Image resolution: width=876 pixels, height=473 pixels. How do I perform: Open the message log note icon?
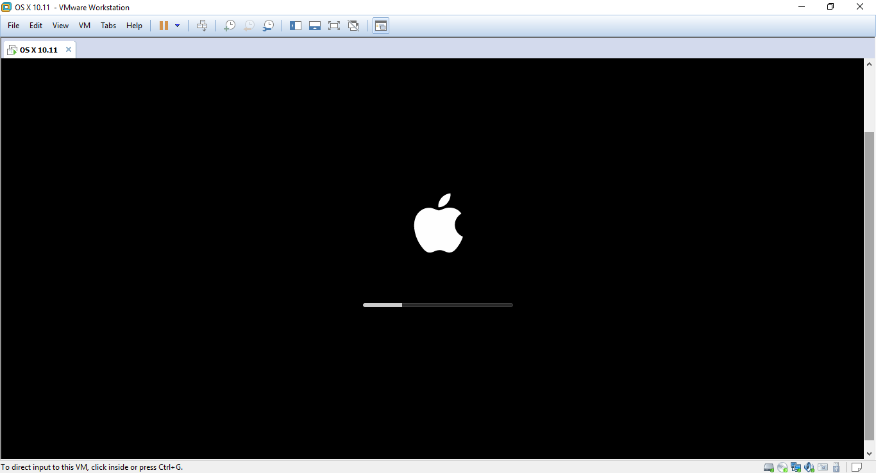click(x=856, y=467)
